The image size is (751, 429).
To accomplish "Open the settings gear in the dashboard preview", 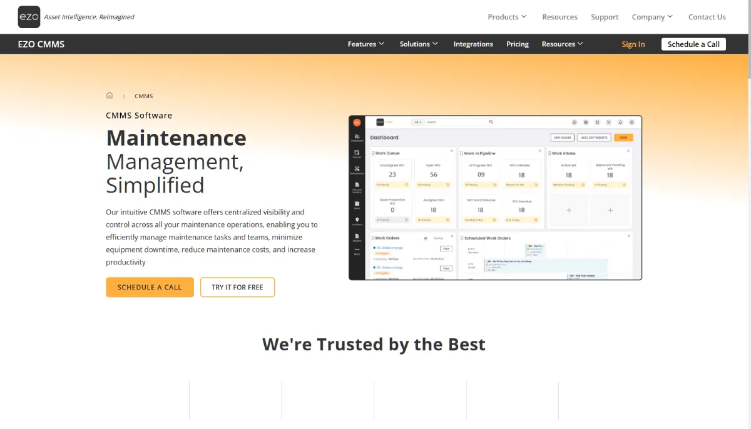I will (586, 123).
